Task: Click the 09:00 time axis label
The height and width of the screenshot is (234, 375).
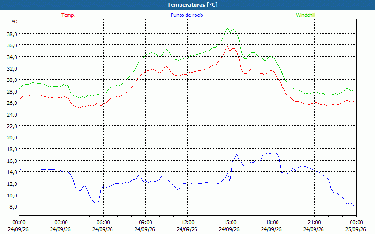Action: click(145, 223)
